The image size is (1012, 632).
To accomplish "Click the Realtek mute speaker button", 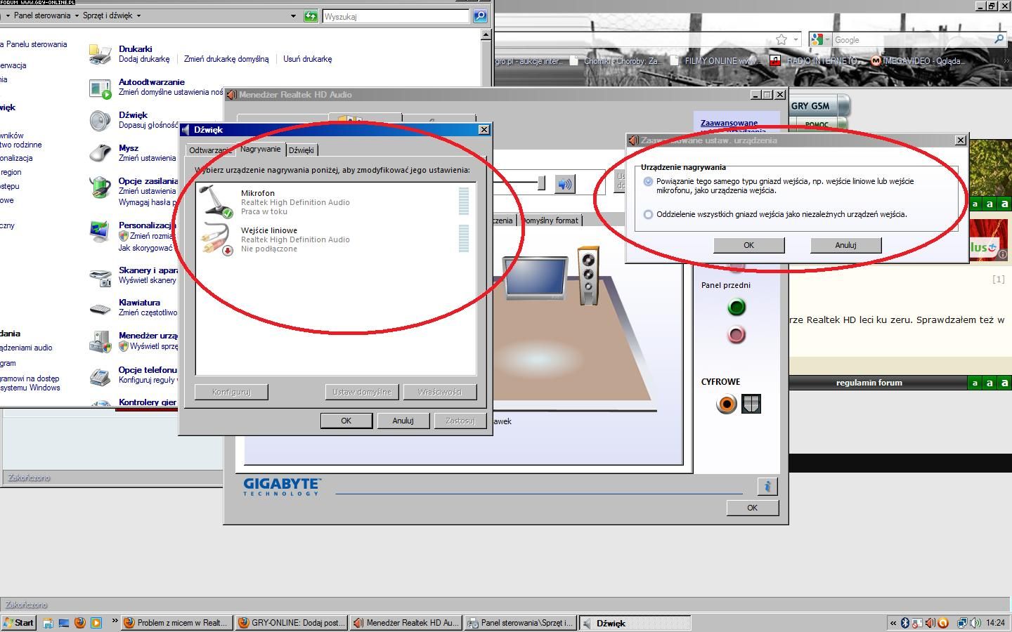I will click(565, 184).
